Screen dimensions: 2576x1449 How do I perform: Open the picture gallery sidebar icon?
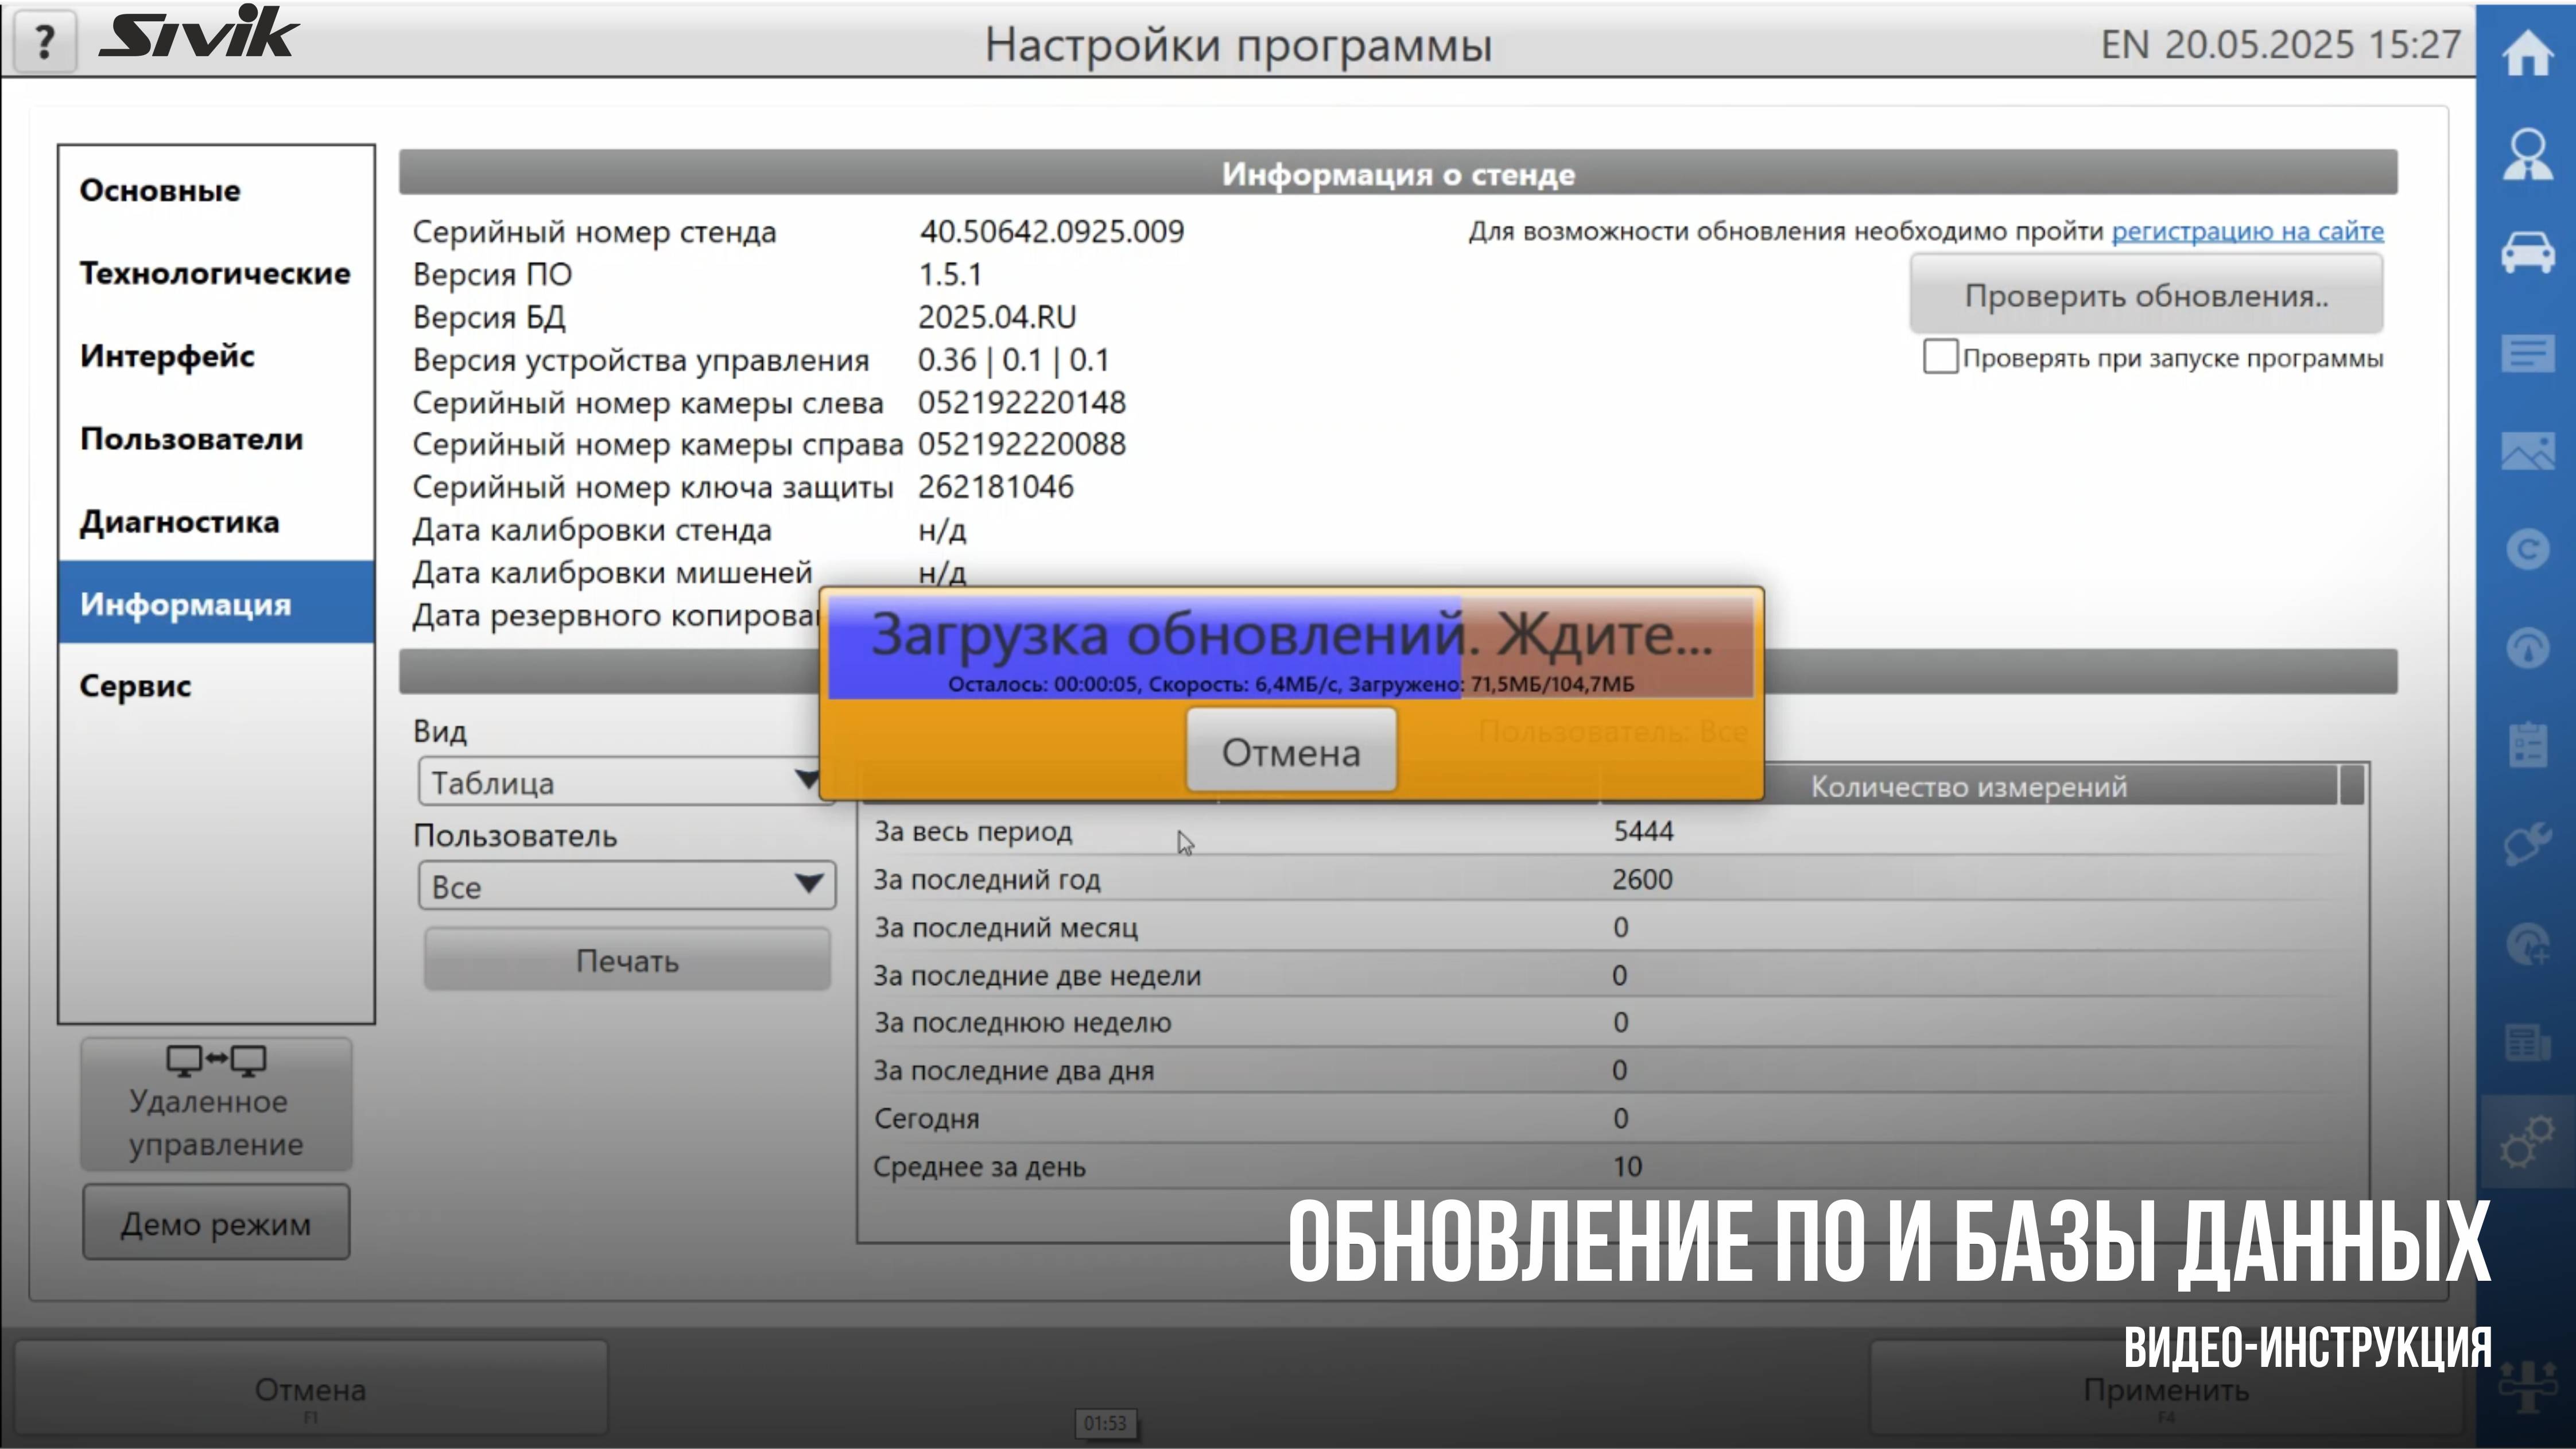[x=2527, y=451]
